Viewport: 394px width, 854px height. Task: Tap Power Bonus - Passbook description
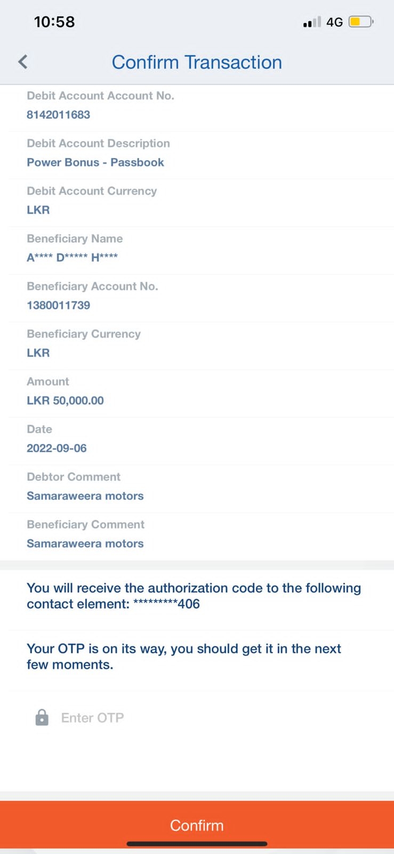[x=95, y=162]
